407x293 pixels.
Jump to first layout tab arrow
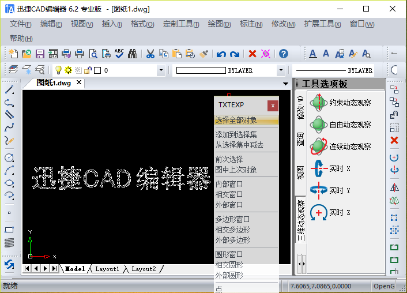coord(27,268)
